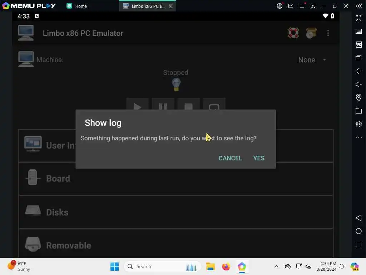Viewport: 366px width, 275px height.
Task: Open the MEmu mail messages icon
Action: click(x=291, y=6)
